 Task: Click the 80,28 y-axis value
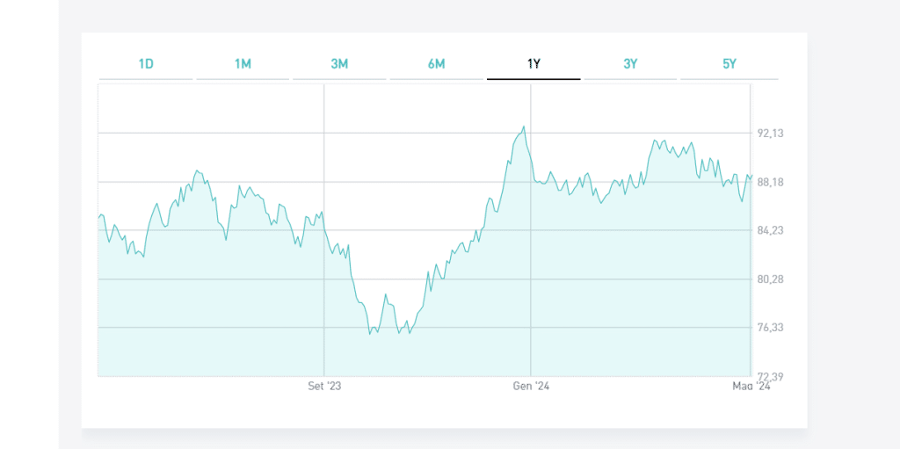coord(770,279)
